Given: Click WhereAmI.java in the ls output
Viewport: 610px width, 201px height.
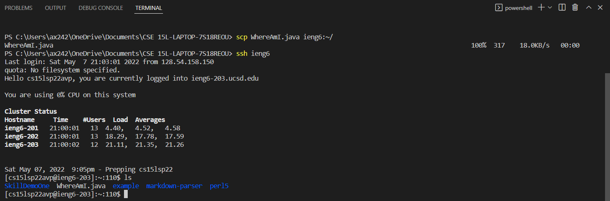Looking at the screenshot, I should [x=81, y=186].
